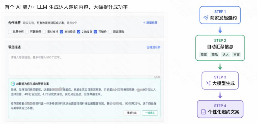Uncheck the 可破价 checkbox
The width and height of the screenshot is (257, 124).
coord(95,32)
